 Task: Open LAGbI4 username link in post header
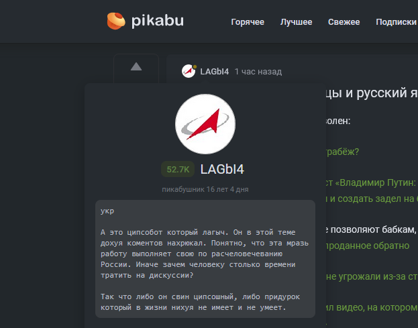click(x=214, y=72)
